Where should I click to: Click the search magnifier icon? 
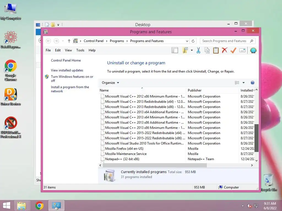click(x=252, y=41)
